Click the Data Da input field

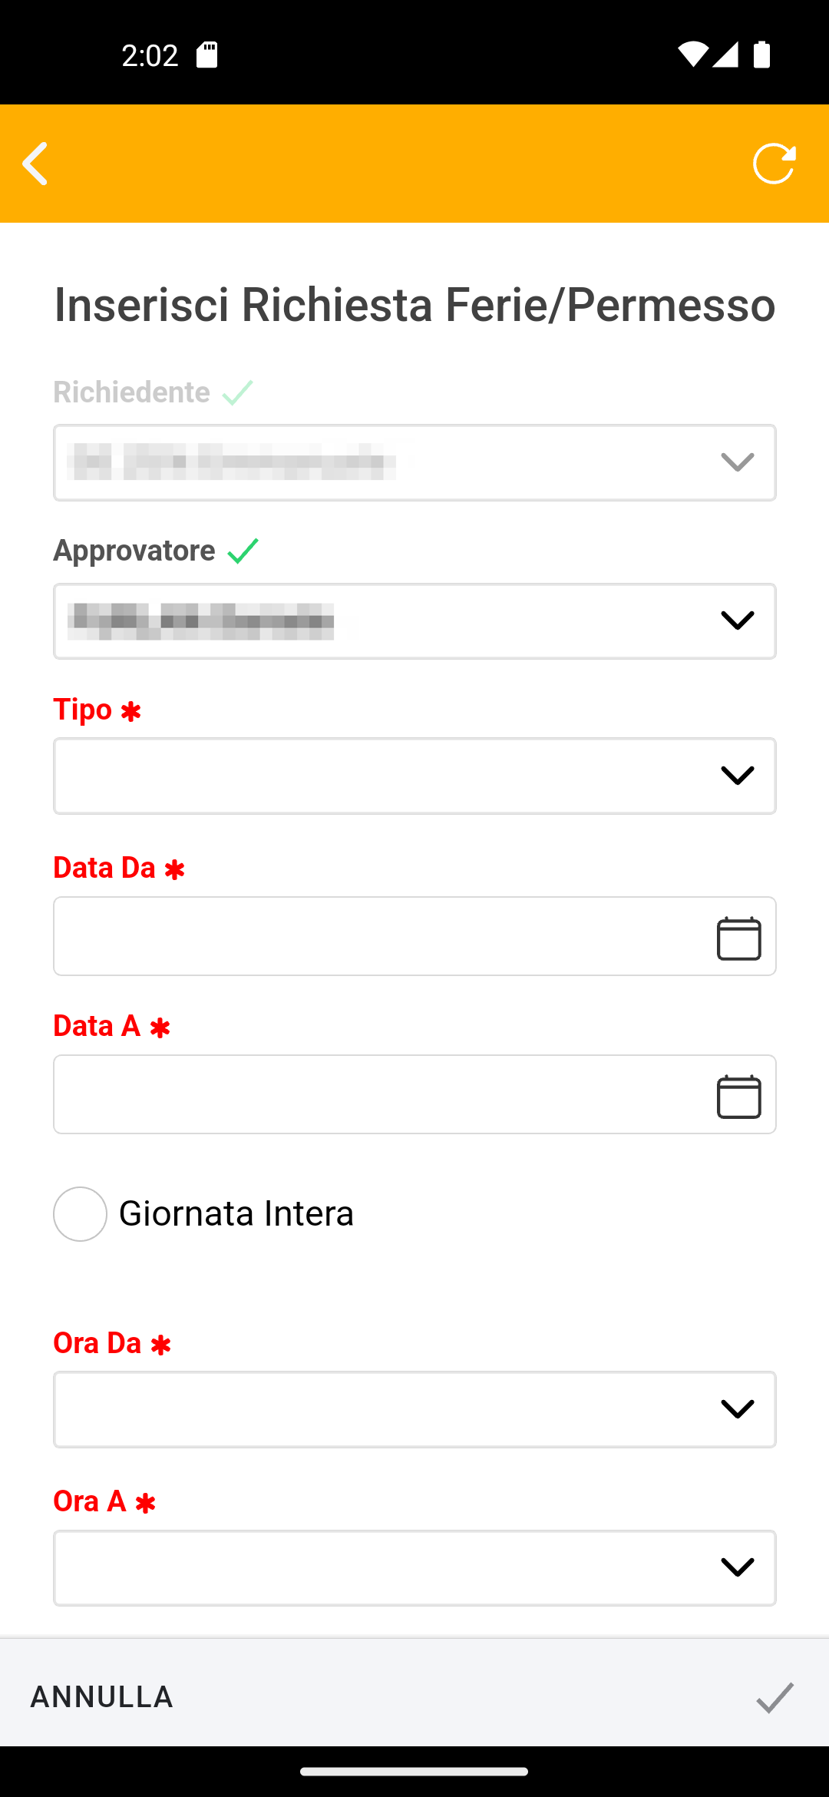(x=376, y=936)
